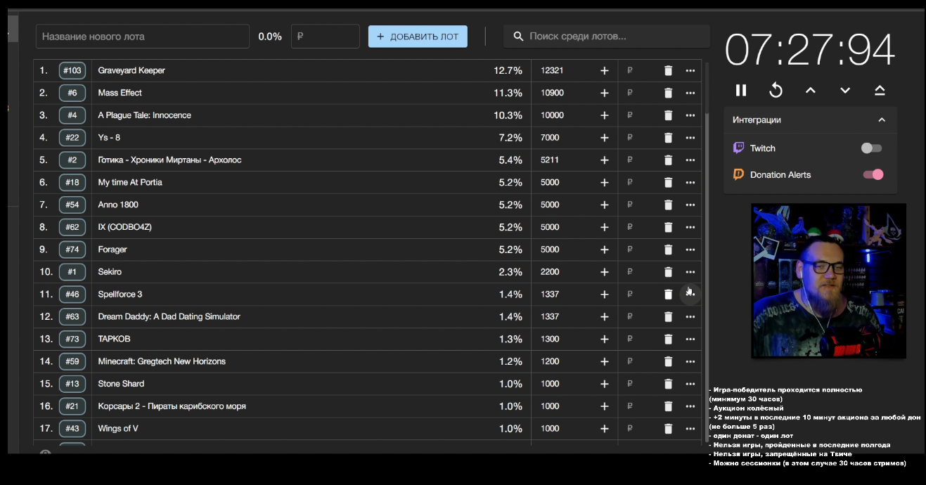
Task: Open more options for A Plague Tale
Action: point(690,115)
